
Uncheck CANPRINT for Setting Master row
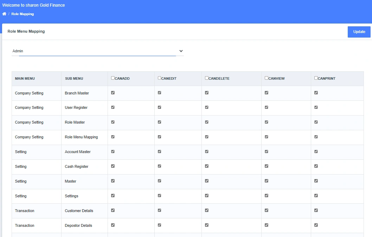(x=316, y=181)
